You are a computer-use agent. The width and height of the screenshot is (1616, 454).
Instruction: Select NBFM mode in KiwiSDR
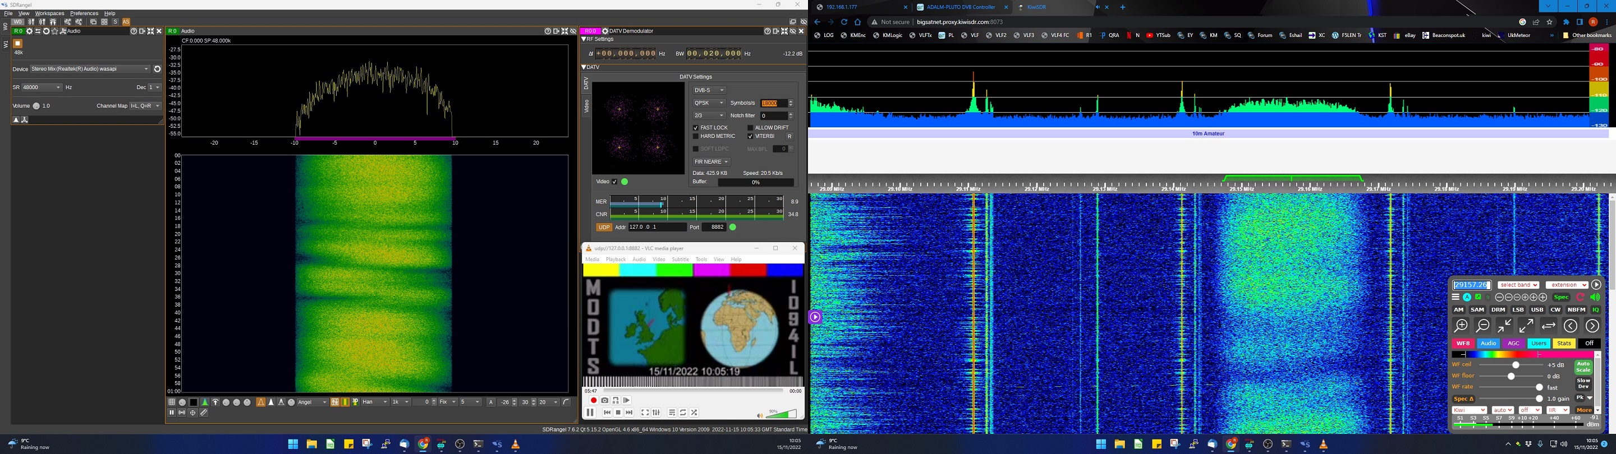click(x=1577, y=310)
